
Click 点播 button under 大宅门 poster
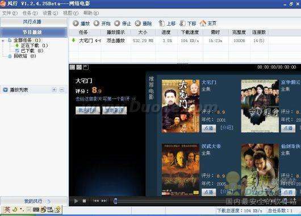coord(208,128)
